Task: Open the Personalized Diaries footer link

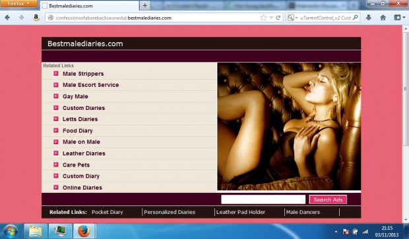Action: [170, 212]
